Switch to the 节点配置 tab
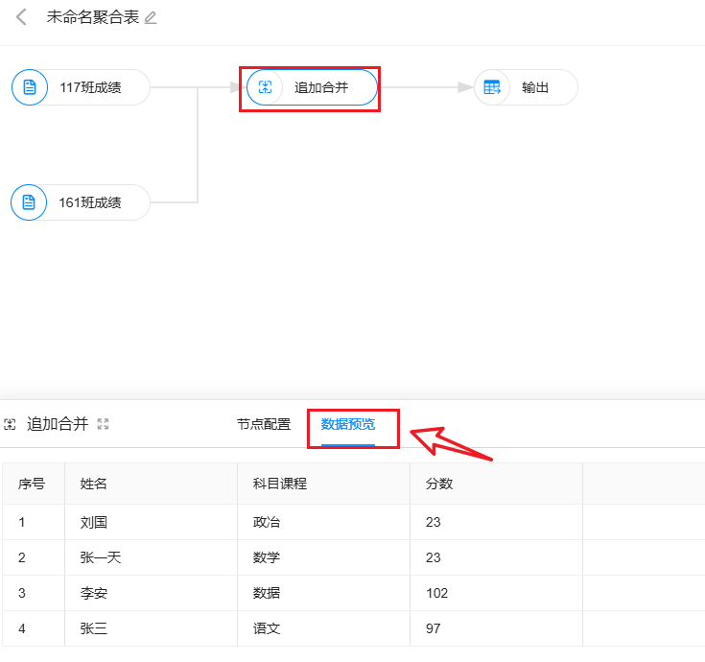The height and width of the screenshot is (662, 705). coord(264,424)
